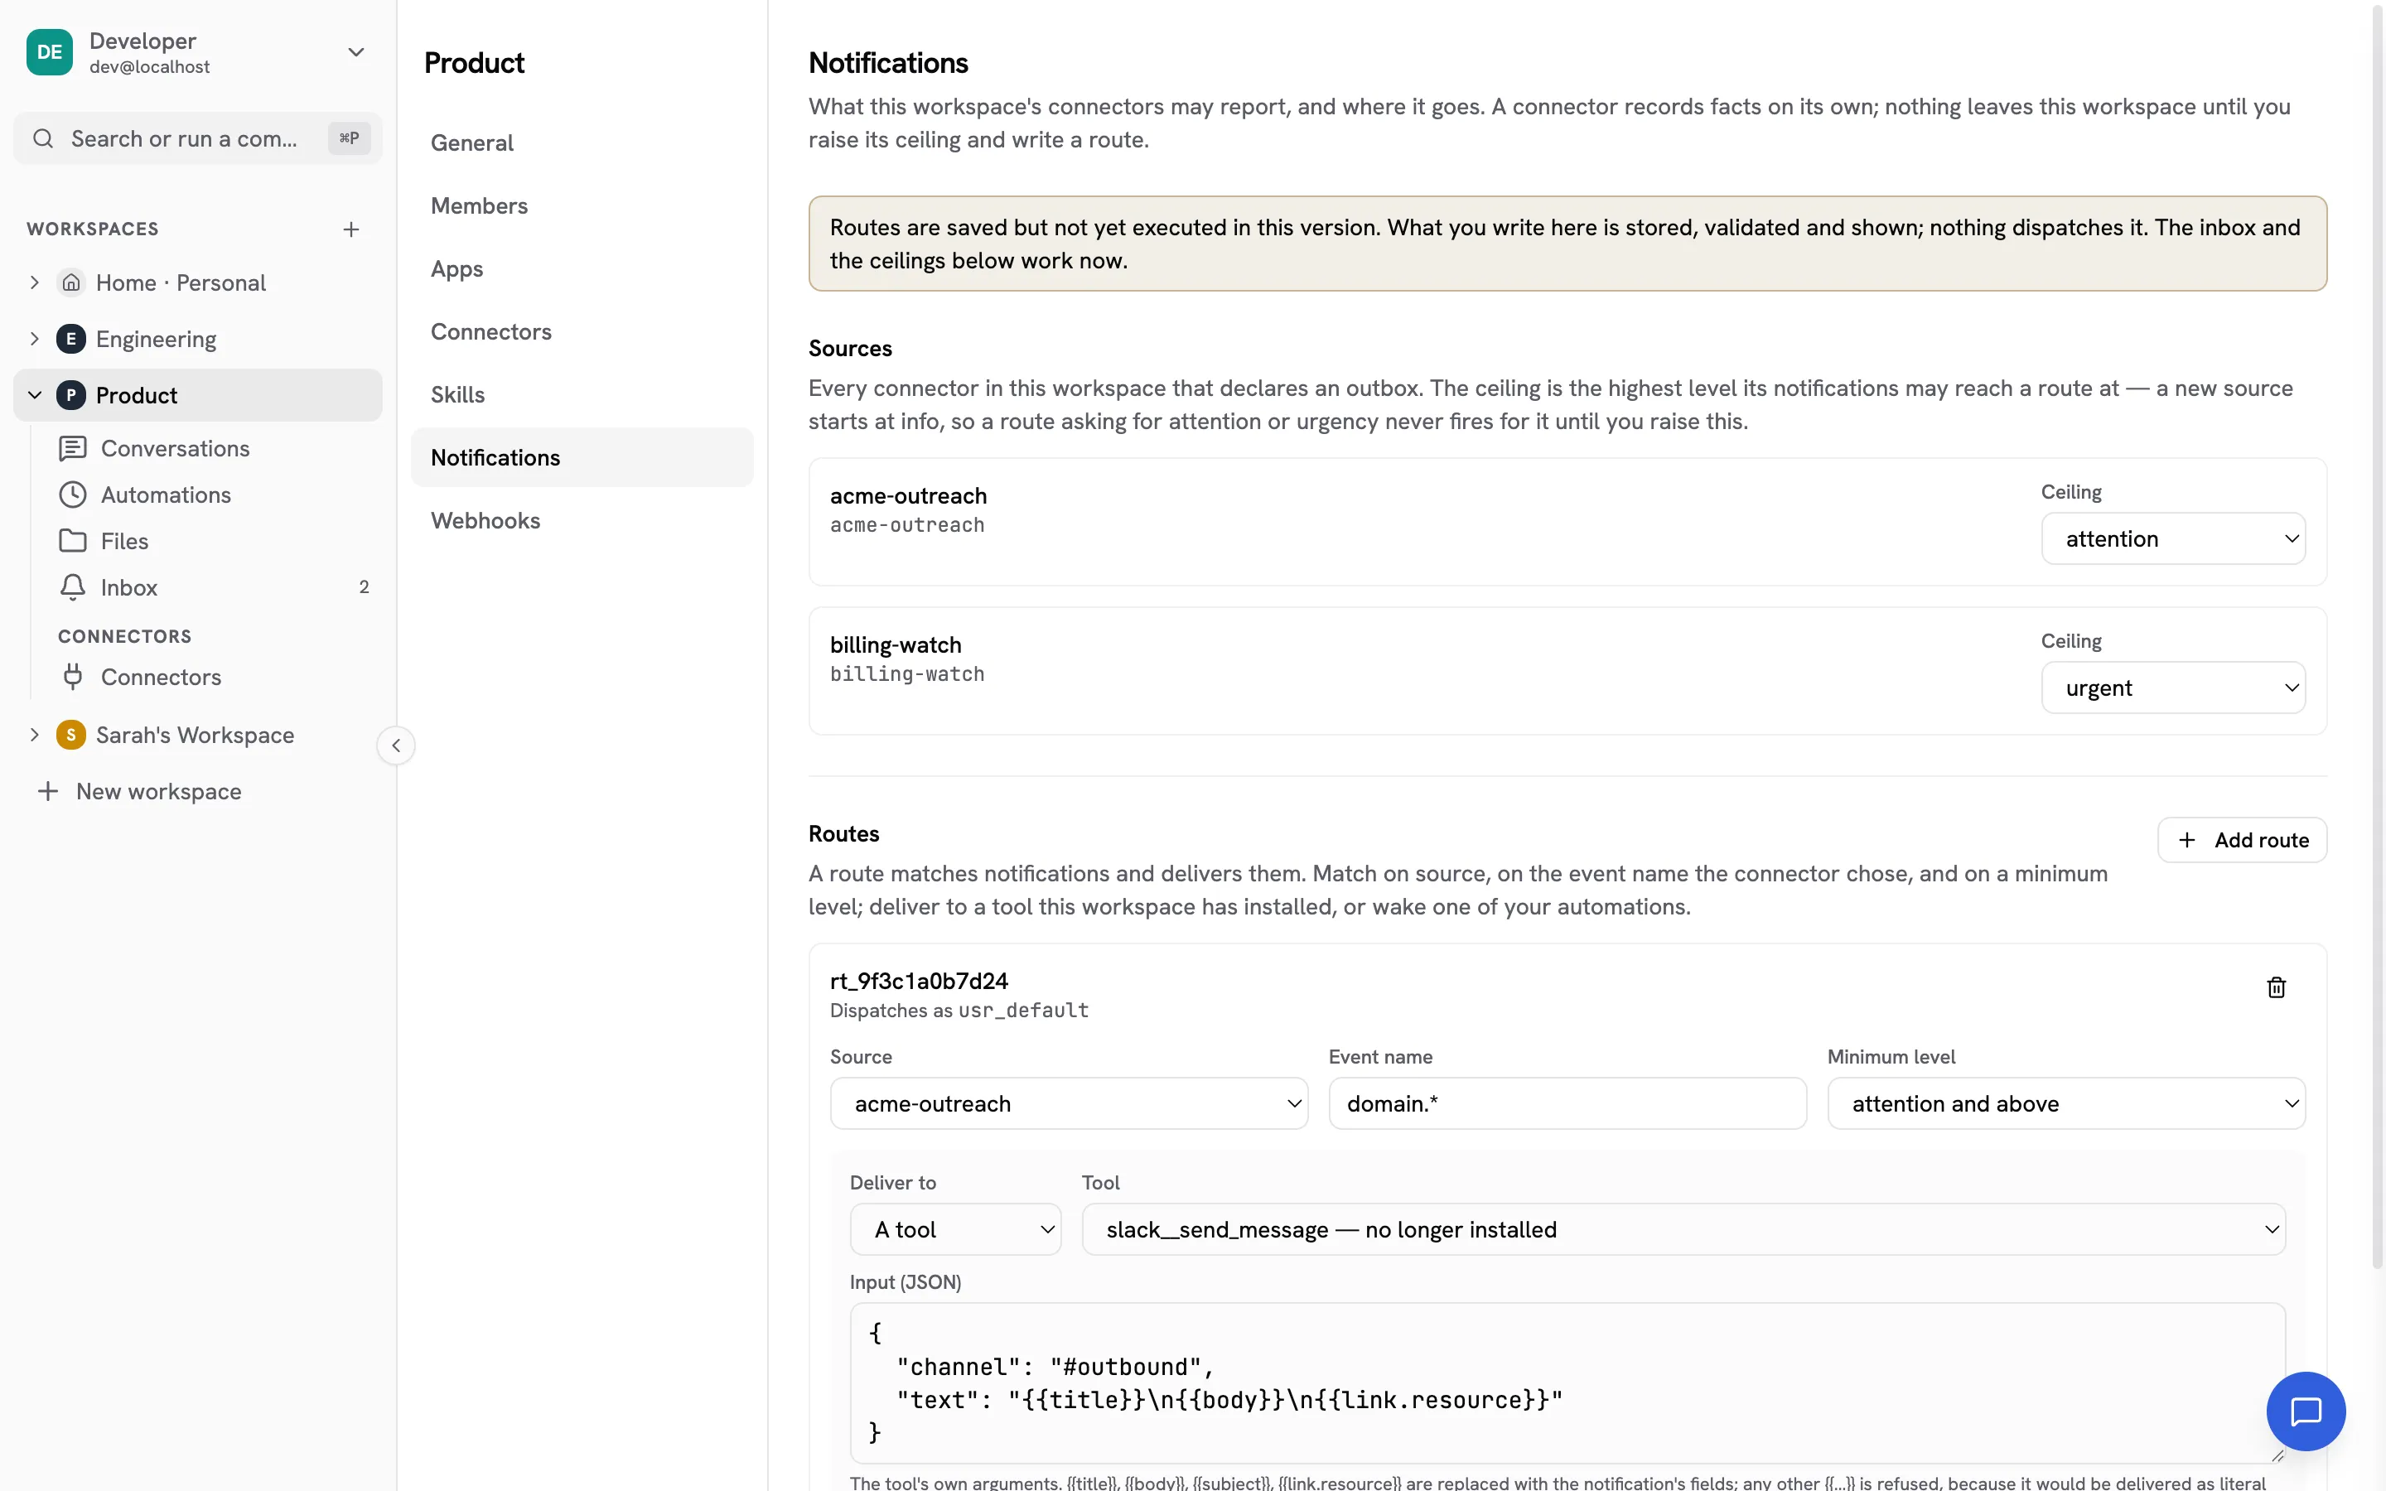Viewport: 2386px width, 1491px height.
Task: Click Sarah's Workspace S badge
Action: 71,735
